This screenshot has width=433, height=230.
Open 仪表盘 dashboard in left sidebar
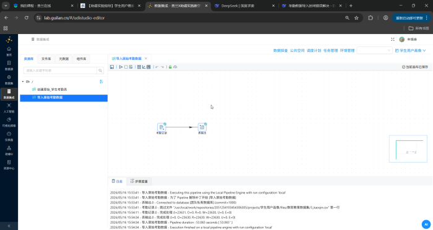click(9, 137)
